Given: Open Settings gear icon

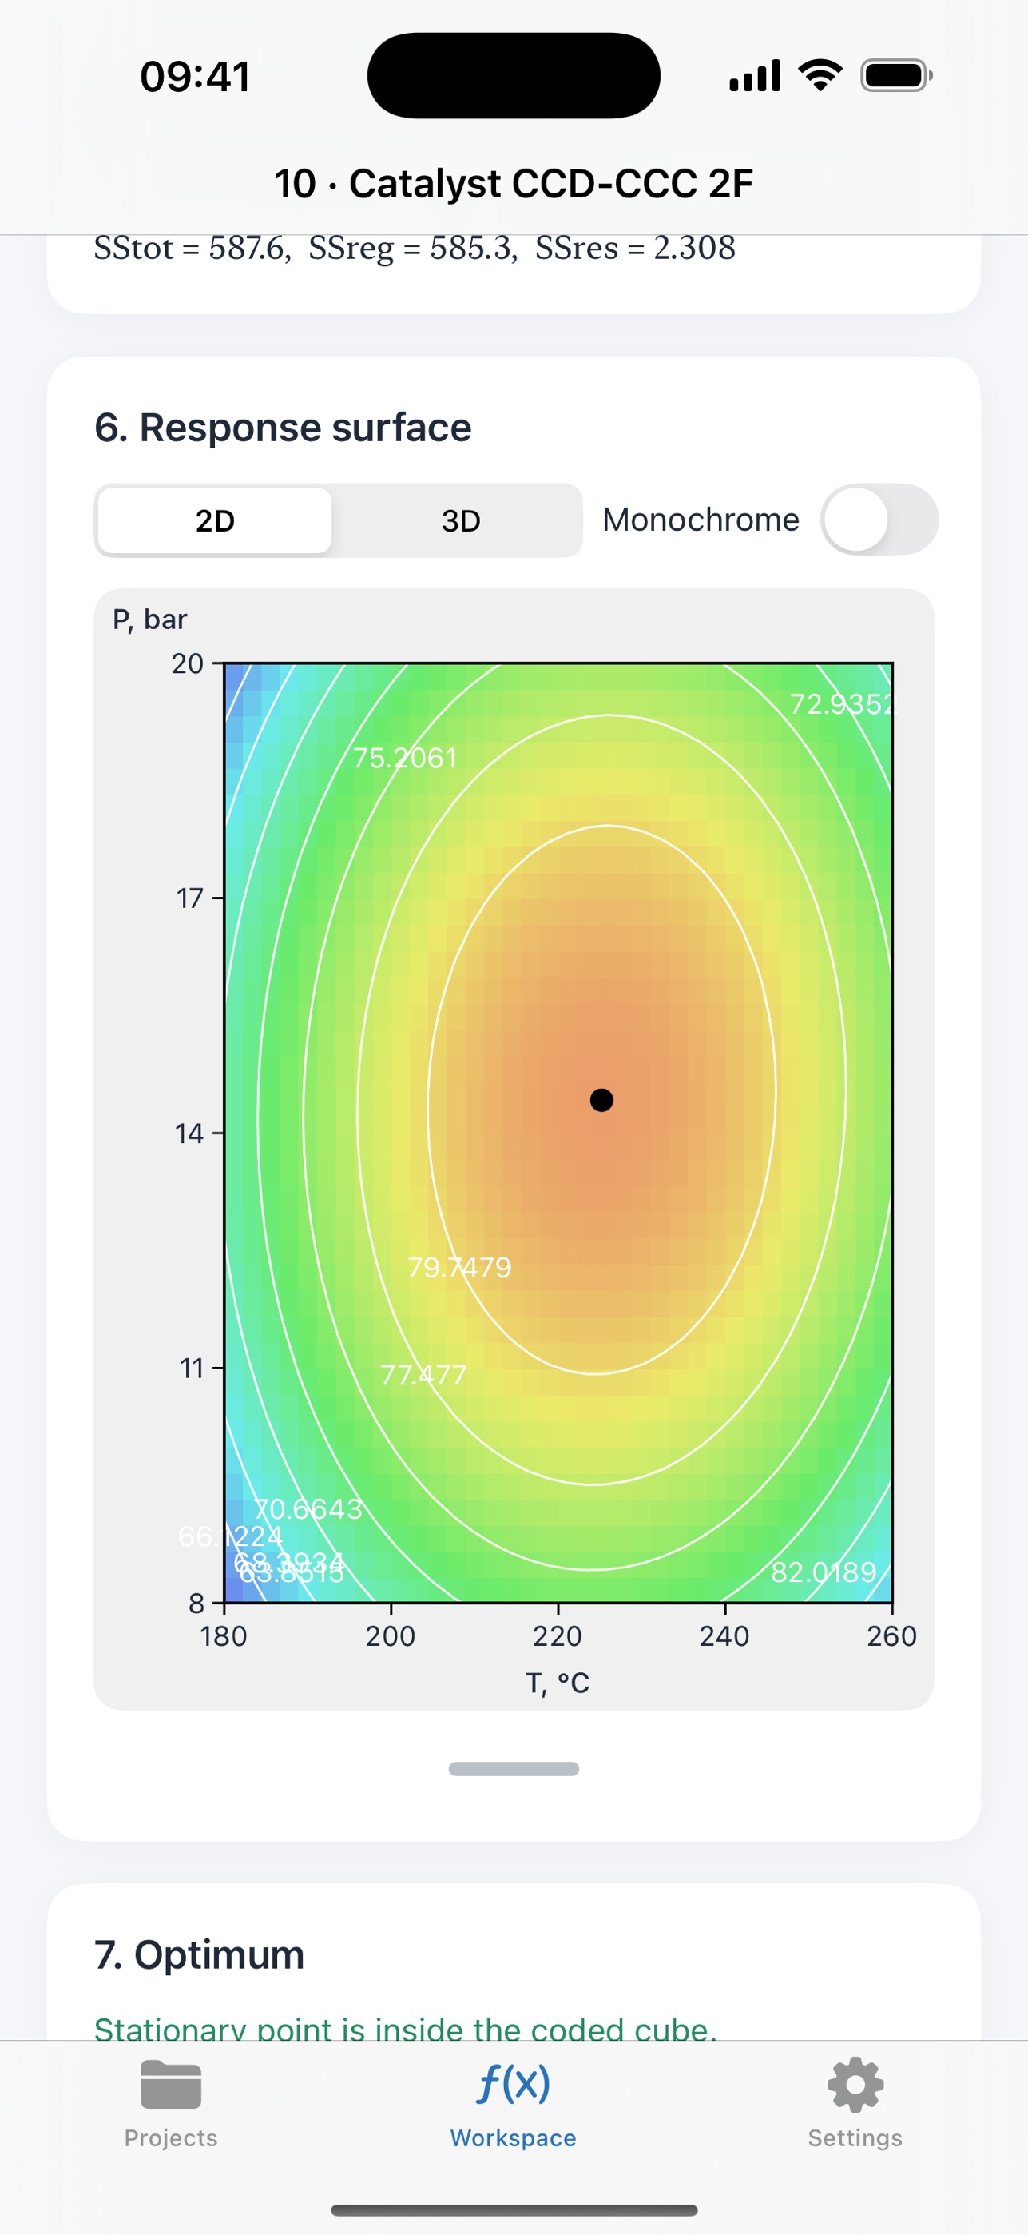Looking at the screenshot, I should (855, 2084).
